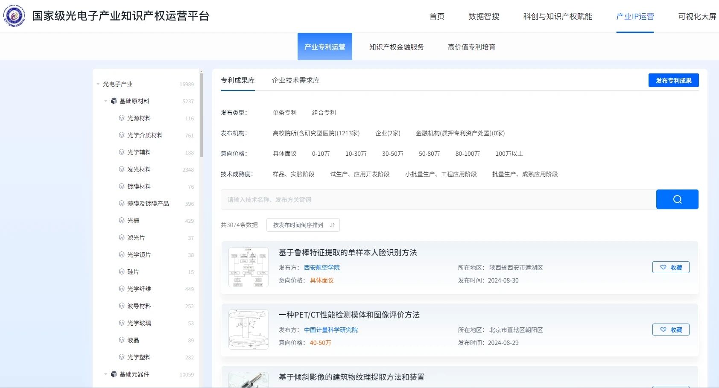Select 具体面议 price filter

point(285,154)
